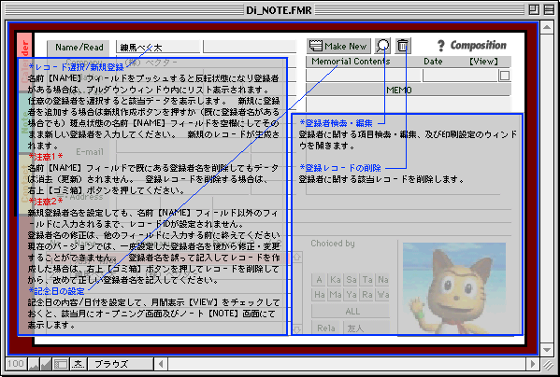Click the *注意1* red heading
The height and width of the screenshot is (377, 560).
pos(46,157)
